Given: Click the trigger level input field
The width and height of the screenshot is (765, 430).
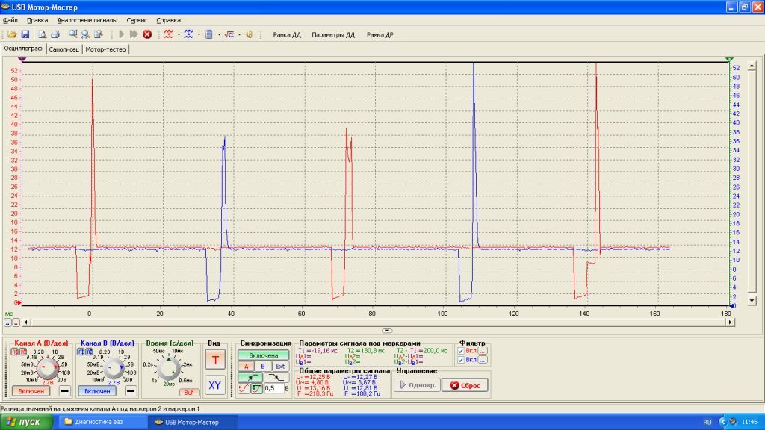Looking at the screenshot, I should (x=273, y=388).
